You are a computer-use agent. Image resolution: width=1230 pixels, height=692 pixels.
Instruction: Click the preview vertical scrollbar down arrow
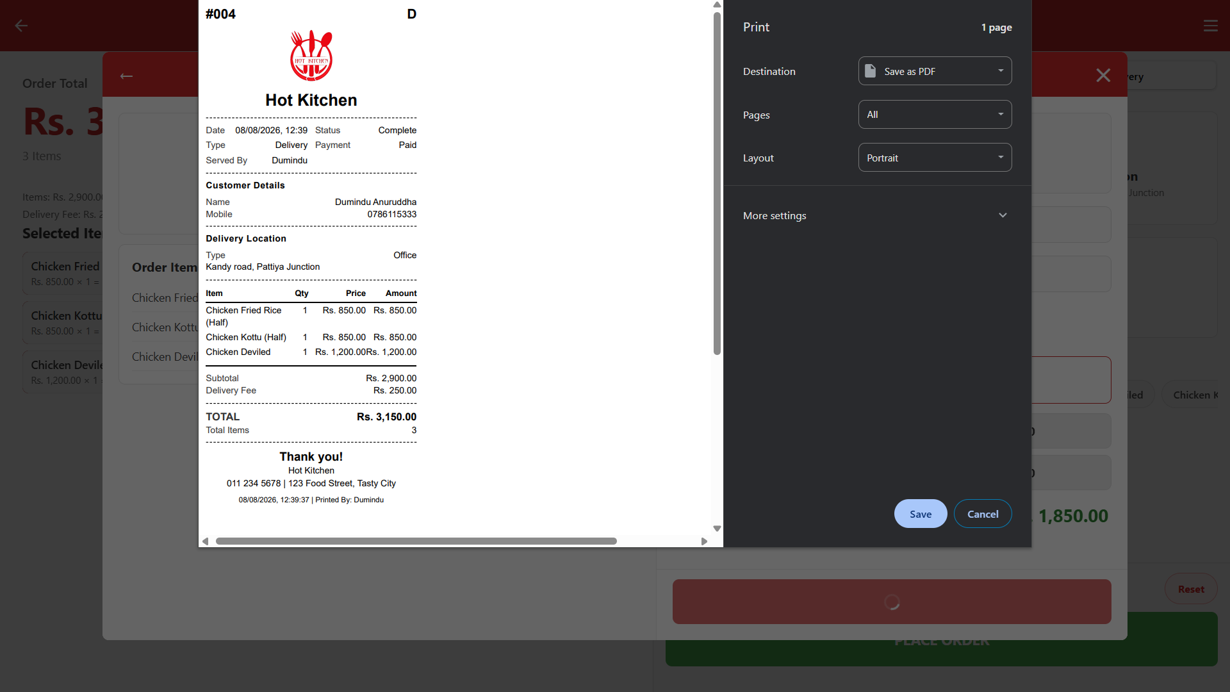pos(717,529)
